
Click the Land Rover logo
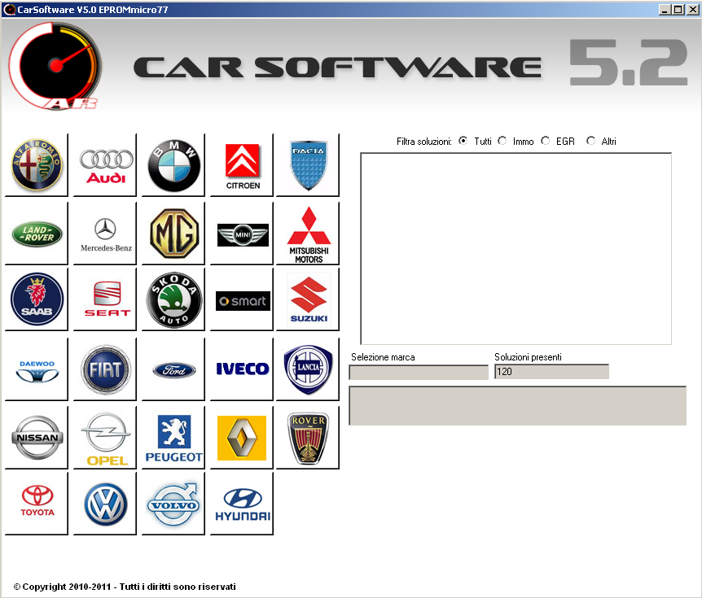click(x=37, y=233)
